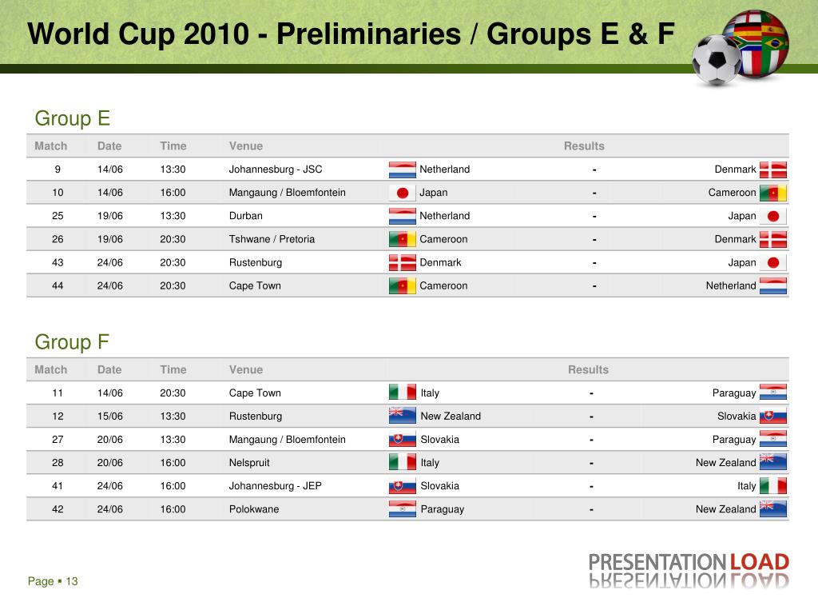
Task: Click Slovakia flag in match 27 row
Action: [403, 439]
